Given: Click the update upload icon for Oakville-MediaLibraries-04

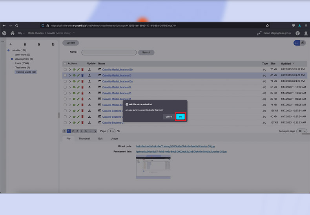Looking at the screenshot, I should click(x=89, y=87).
